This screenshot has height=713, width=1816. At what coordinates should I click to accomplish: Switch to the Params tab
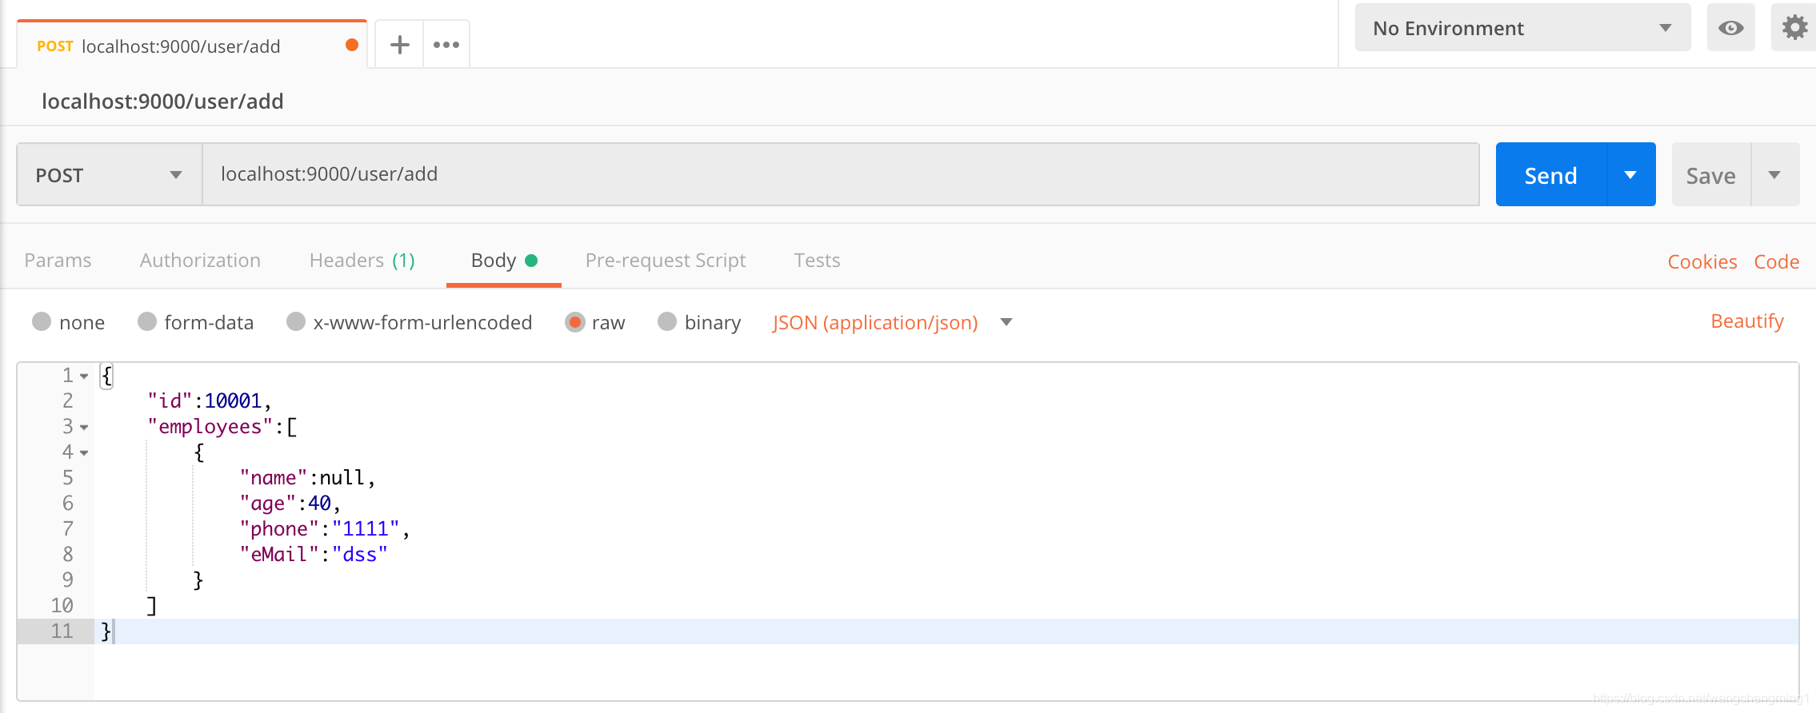(58, 261)
